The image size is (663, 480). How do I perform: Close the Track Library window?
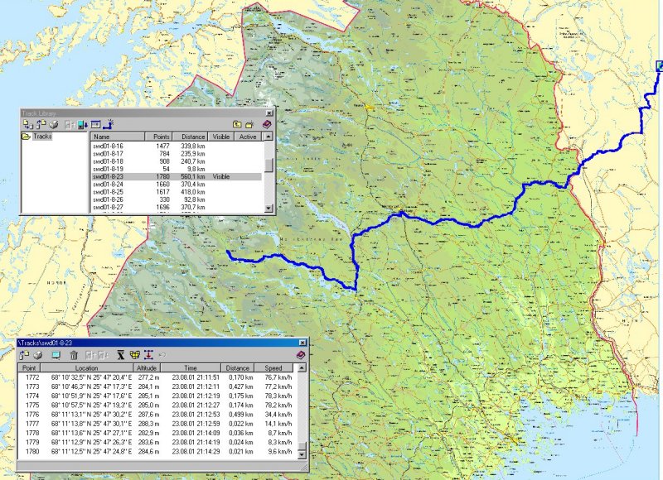(269, 113)
